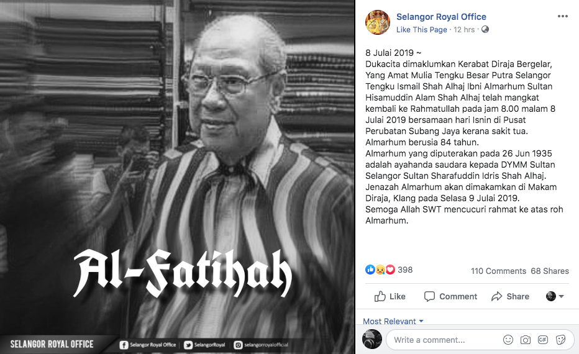This screenshot has width=579, height=354.
Task: Click the blue thumbs-up reaction icon
Action: (370, 270)
